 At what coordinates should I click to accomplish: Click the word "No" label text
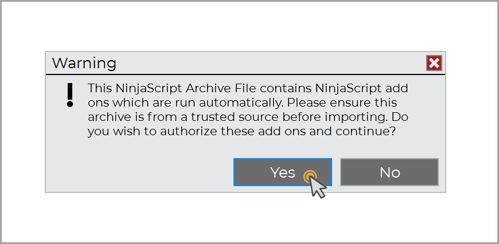pos(389,172)
